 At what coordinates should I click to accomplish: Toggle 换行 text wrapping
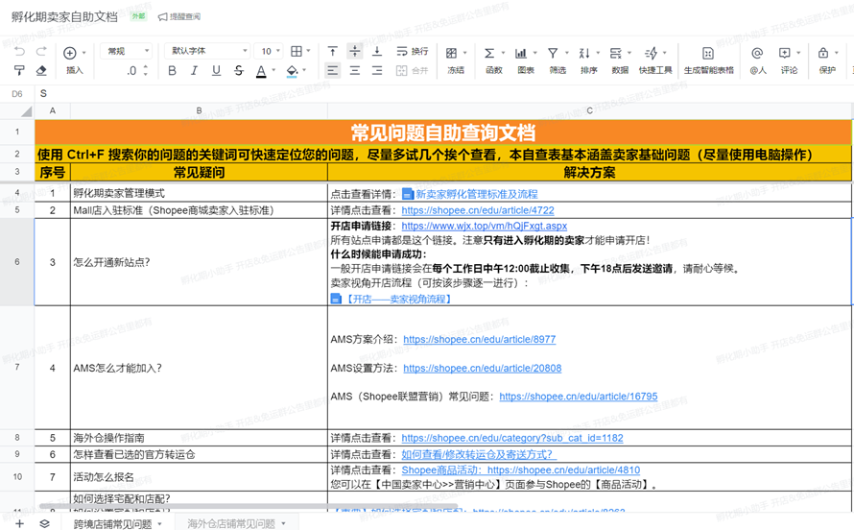click(413, 51)
